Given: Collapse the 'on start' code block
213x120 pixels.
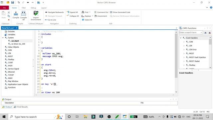Looking at the screenshot, I should (x=40, y=65).
